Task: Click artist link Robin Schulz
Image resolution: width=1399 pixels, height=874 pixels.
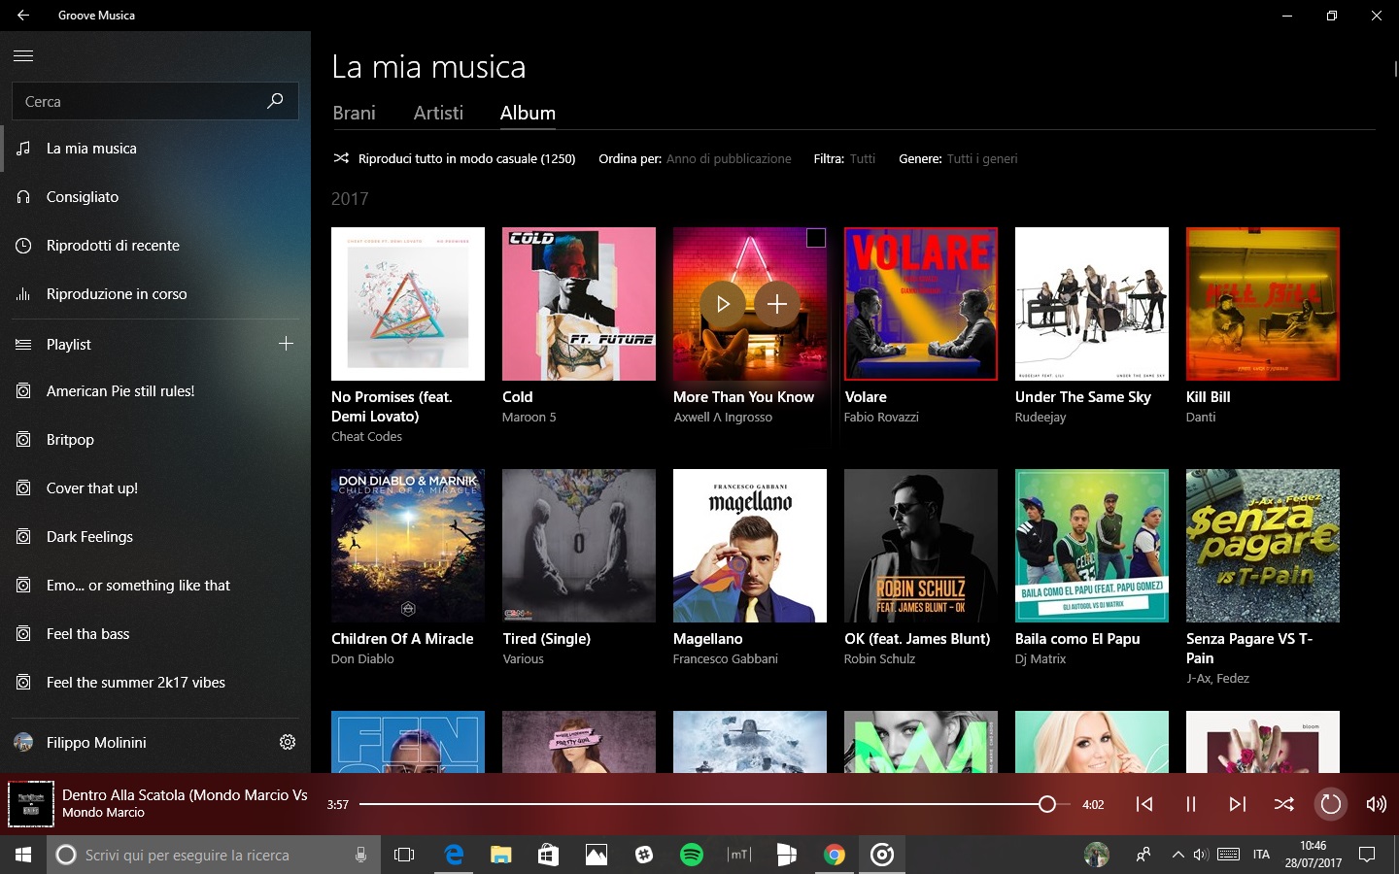Action: point(879,659)
